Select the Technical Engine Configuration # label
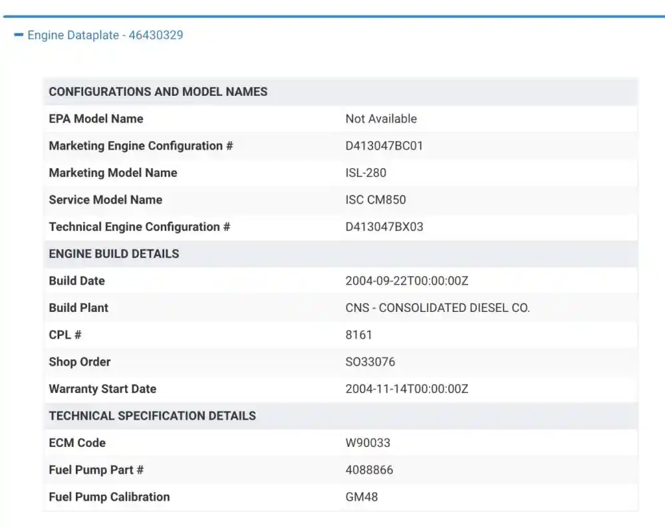665x528 pixels. pos(140,227)
